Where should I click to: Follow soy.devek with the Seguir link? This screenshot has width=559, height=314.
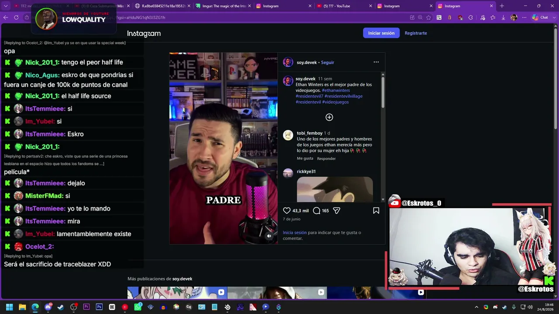pyautogui.click(x=328, y=62)
